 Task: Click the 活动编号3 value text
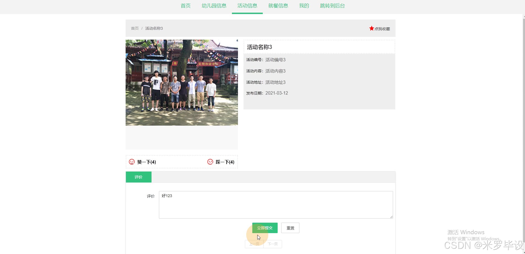point(275,60)
